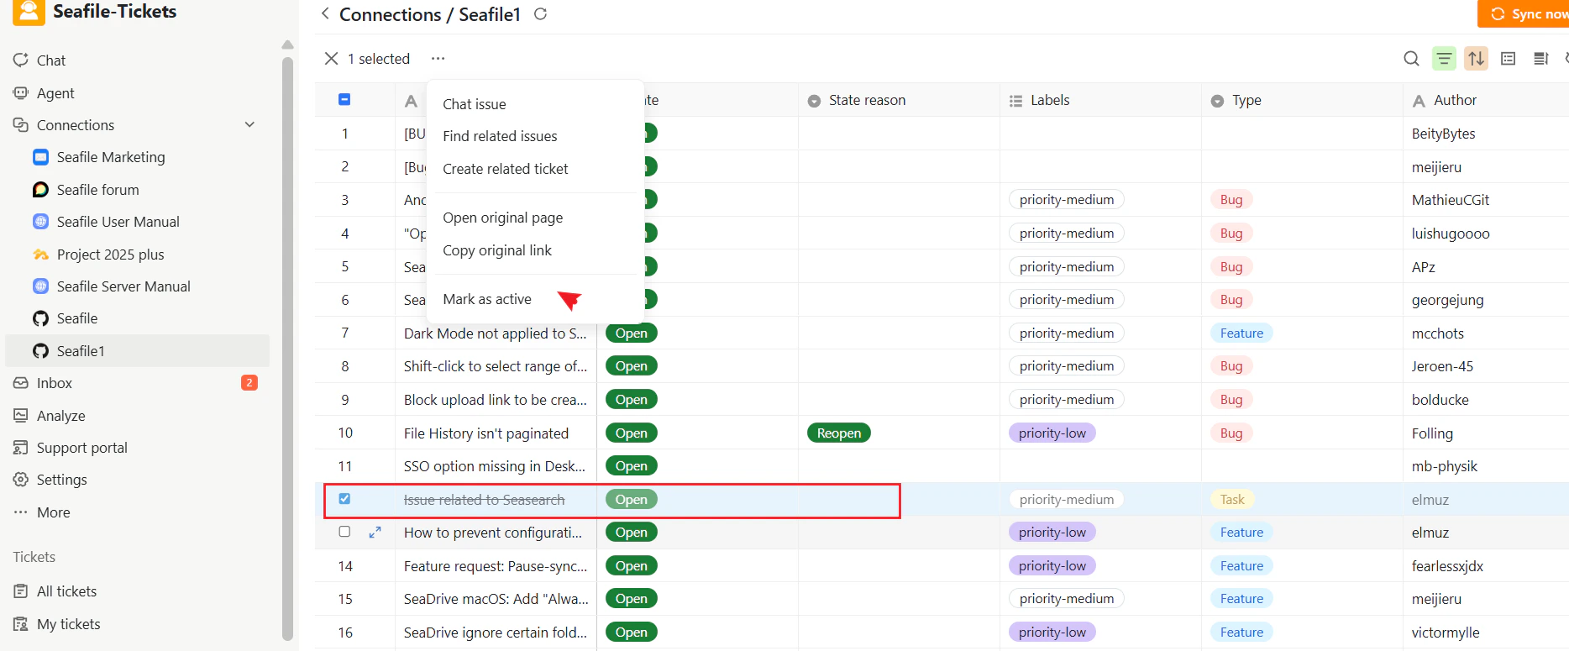Open the Chat section in sidebar

[x=50, y=60]
